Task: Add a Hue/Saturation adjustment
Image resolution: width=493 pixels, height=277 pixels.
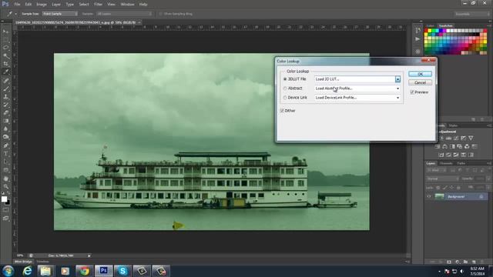Action: [x=438, y=146]
